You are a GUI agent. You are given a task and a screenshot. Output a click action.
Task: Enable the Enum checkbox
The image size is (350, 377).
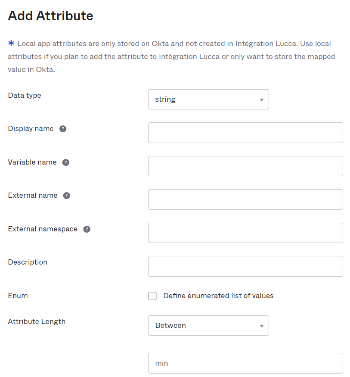coord(152,296)
